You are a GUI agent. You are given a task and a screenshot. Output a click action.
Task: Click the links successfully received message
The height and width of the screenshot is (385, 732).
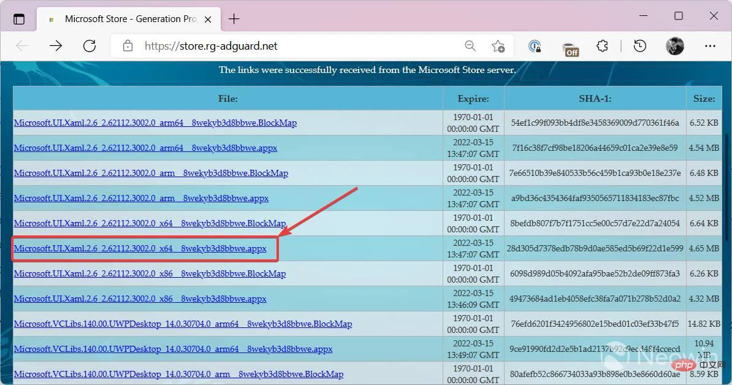pyautogui.click(x=367, y=70)
